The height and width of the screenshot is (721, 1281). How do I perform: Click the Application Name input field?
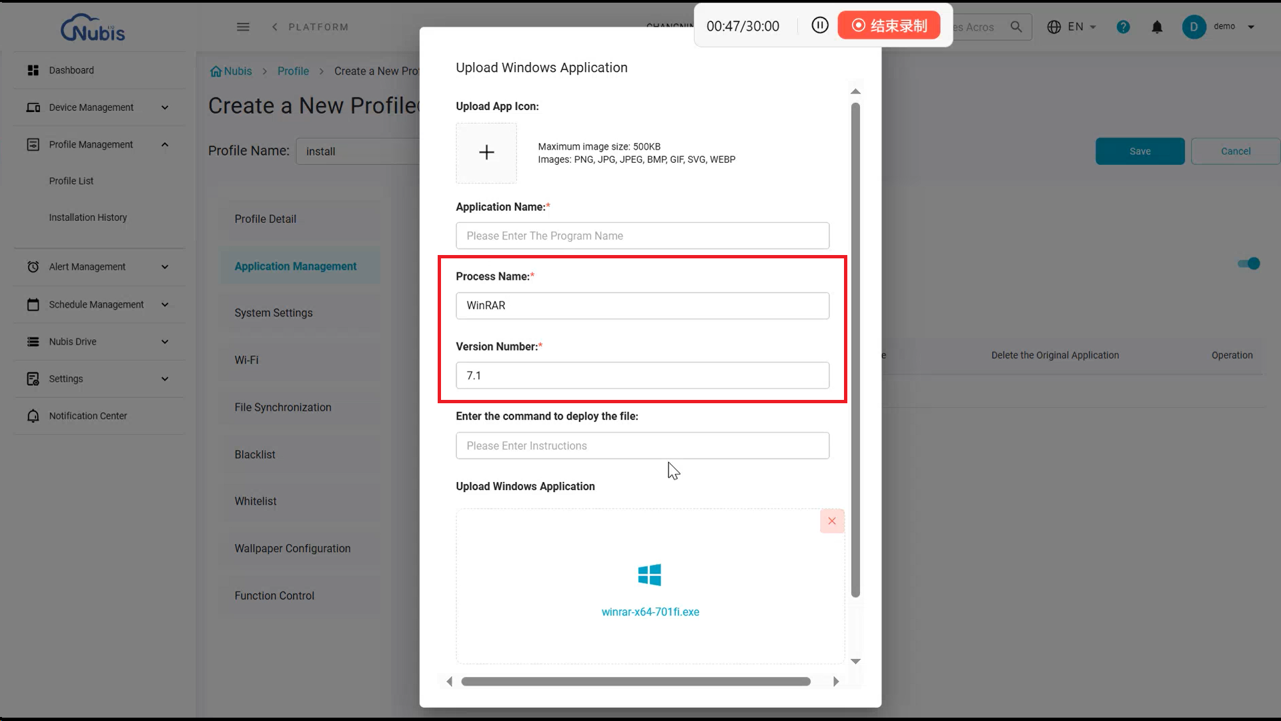[x=642, y=236]
